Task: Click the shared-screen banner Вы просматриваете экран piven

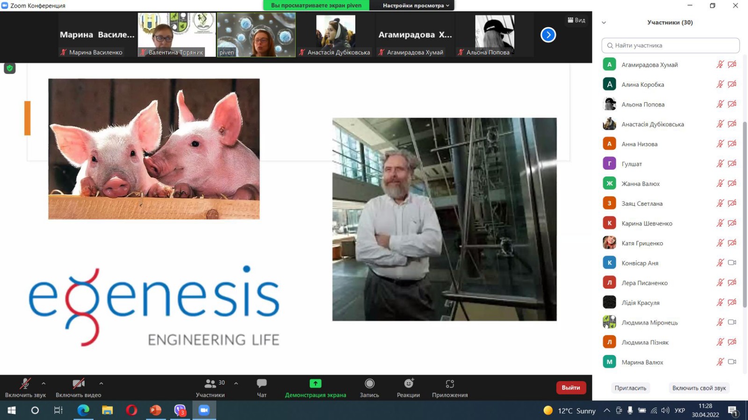Action: 316,6
